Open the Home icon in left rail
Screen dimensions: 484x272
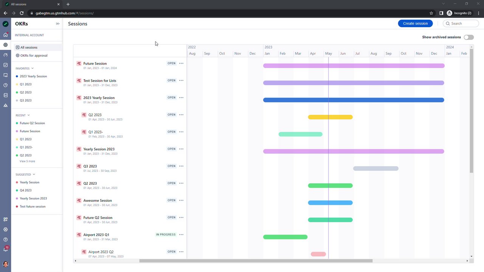point(5,35)
